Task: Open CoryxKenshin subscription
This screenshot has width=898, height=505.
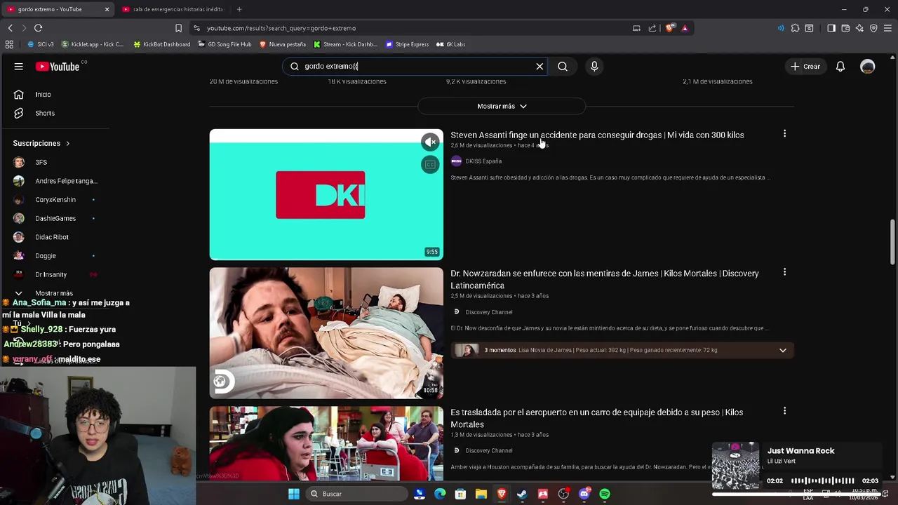Action: pyautogui.click(x=55, y=200)
